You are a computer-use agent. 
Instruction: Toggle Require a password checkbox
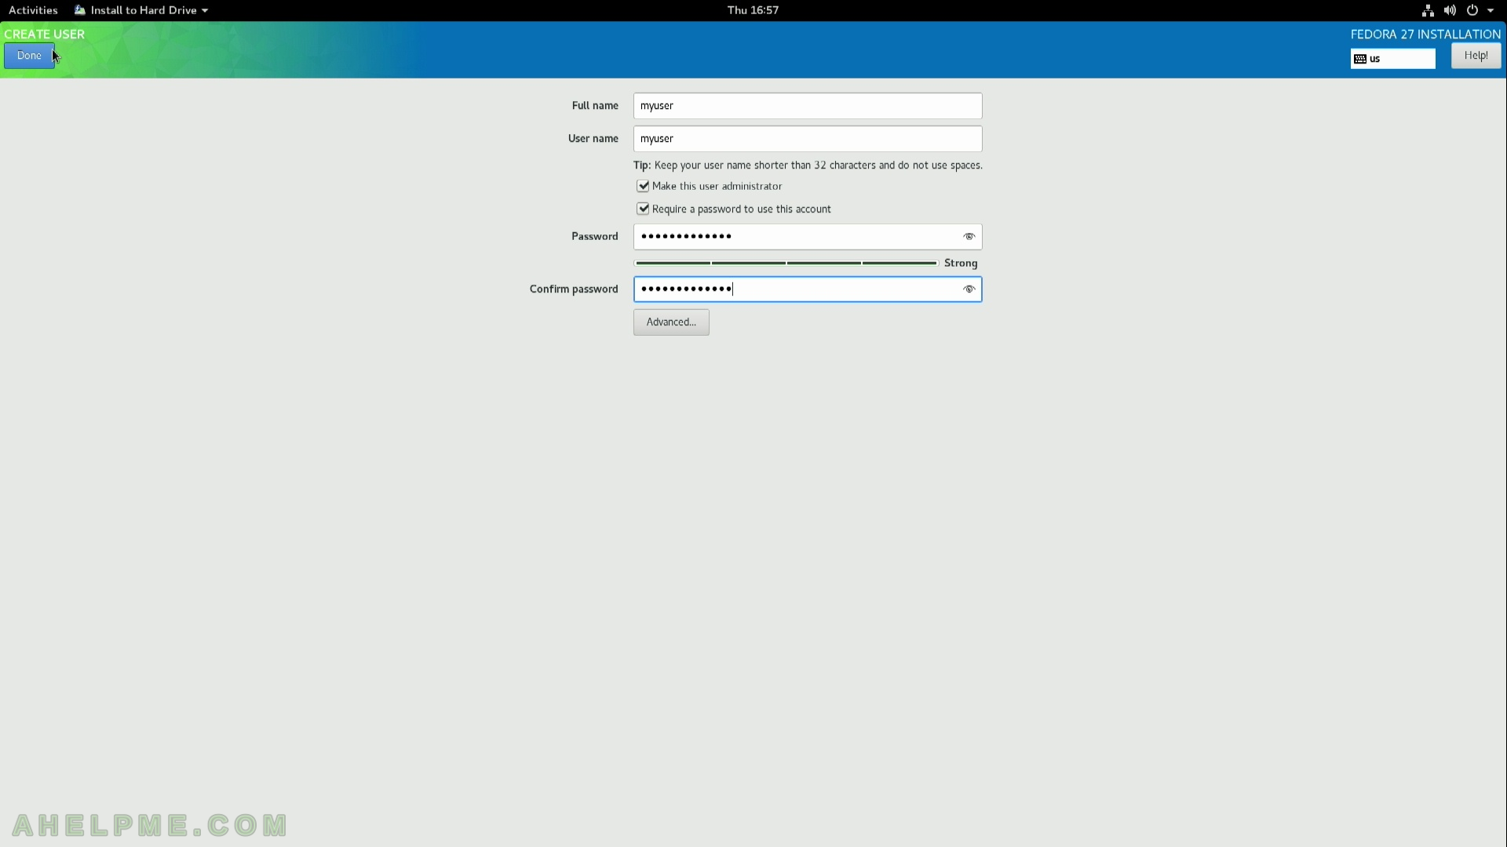pyautogui.click(x=643, y=209)
